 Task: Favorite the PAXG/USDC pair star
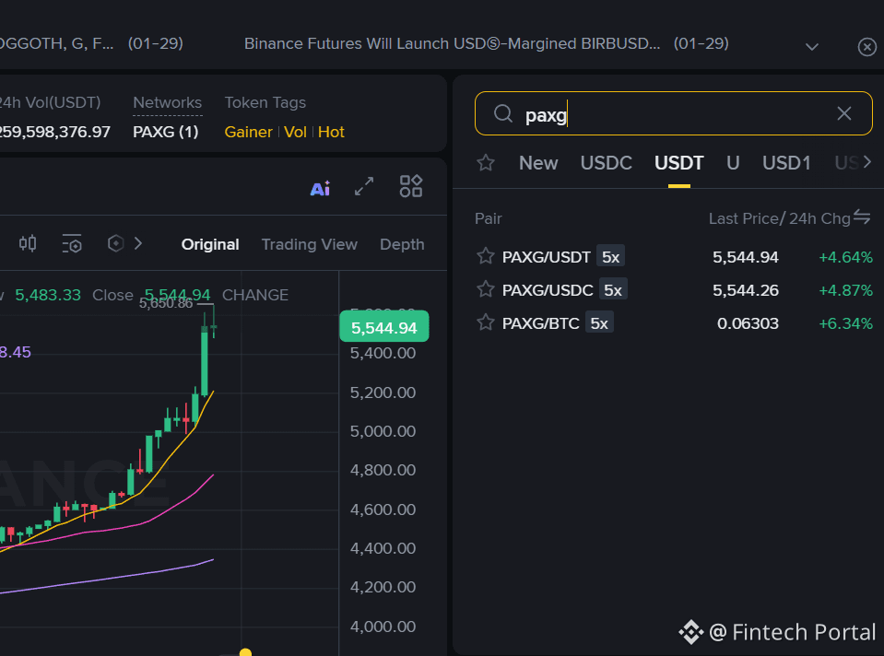click(486, 289)
